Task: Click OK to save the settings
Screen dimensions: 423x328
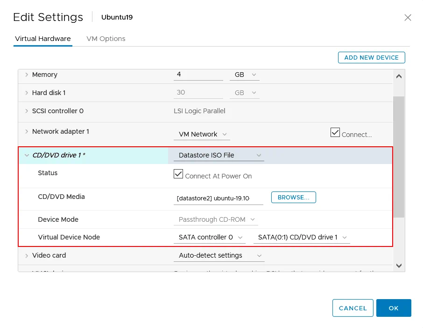Action: pyautogui.click(x=394, y=308)
